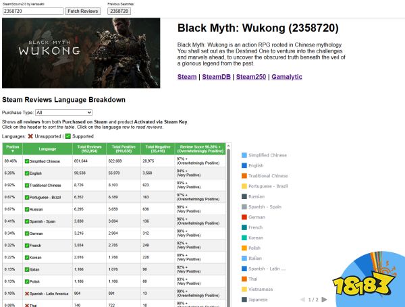Toggle Thai legend swatch

pos(244,279)
